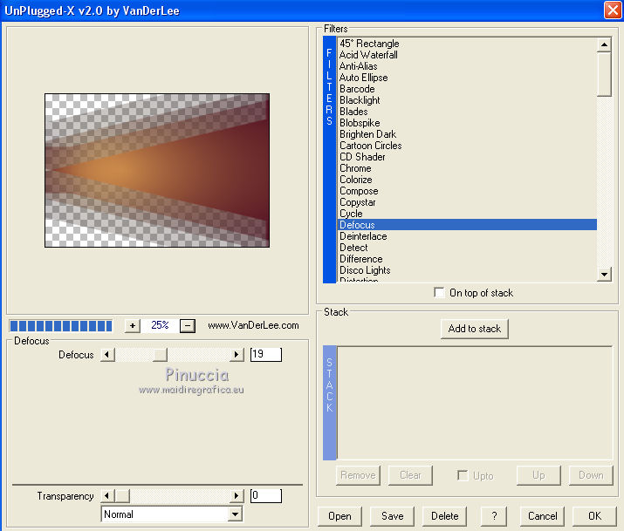
Task: Click the Remove button
Action: click(358, 475)
